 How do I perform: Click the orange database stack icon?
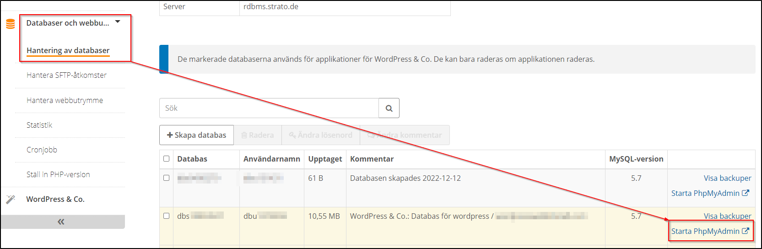[x=11, y=24]
